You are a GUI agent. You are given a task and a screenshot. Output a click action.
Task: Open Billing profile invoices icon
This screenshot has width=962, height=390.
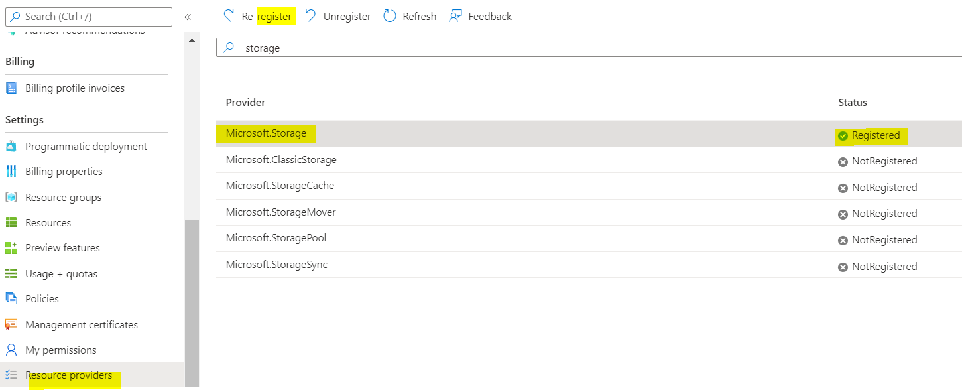(11, 88)
